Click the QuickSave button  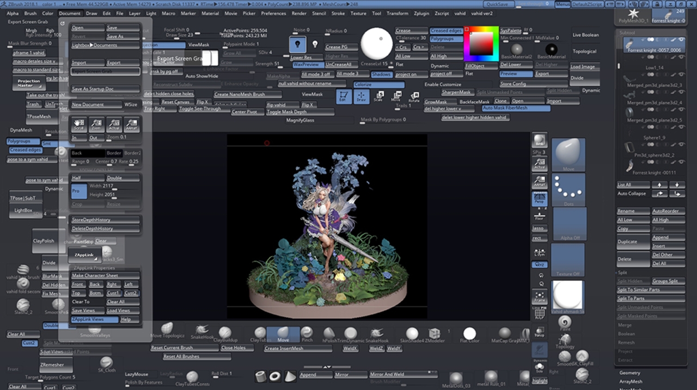click(x=498, y=4)
